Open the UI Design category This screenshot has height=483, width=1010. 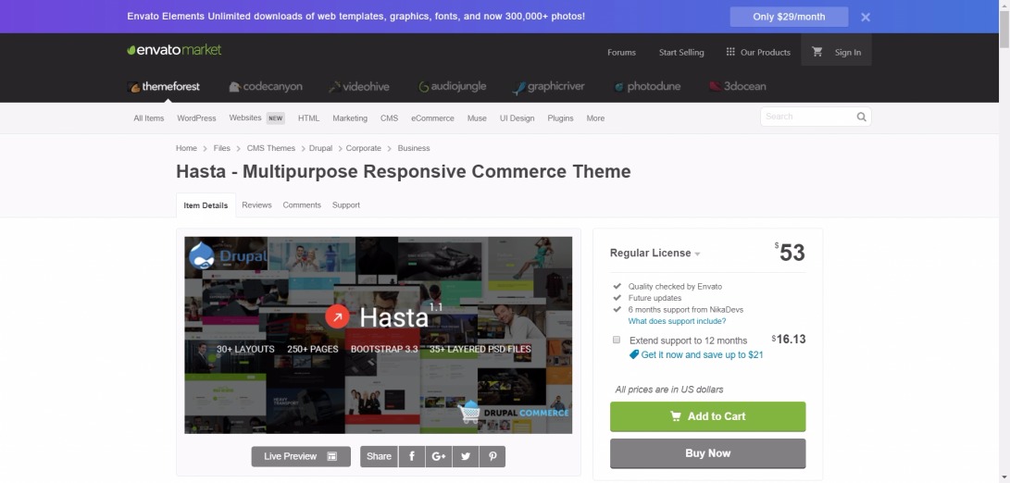click(x=517, y=118)
